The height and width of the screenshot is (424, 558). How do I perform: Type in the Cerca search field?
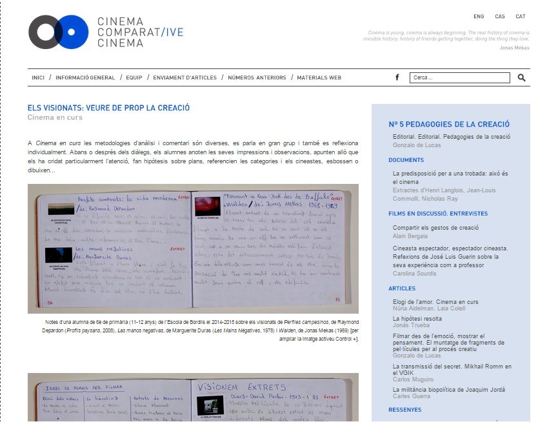[459, 77]
